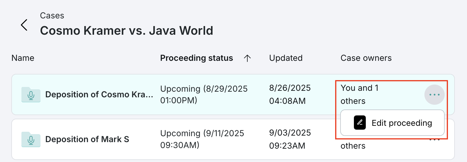Viewport: 467px width, 162px height.
Task: Select the Upcoming (9/11/2025 09:30AM) status cell
Action: point(202,139)
